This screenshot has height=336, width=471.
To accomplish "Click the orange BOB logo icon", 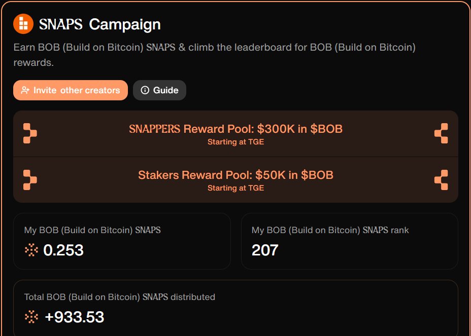I will click(23, 24).
